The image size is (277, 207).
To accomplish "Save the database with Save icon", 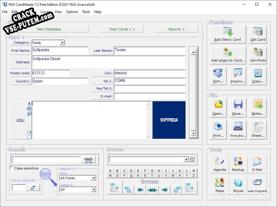I will coord(238,108).
